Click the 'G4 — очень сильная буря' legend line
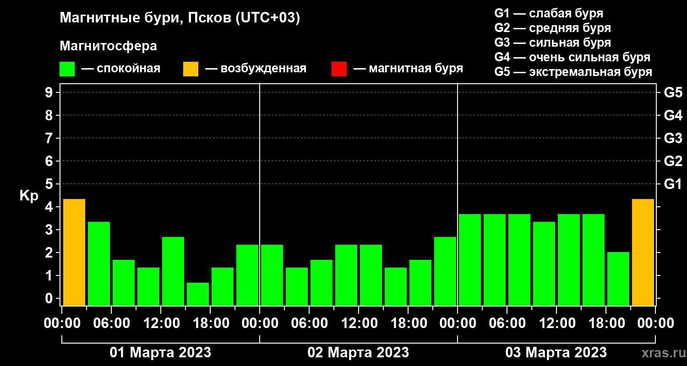 pos(572,57)
